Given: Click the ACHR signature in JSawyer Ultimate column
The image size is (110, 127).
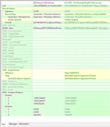Looking at the screenshot, I should coord(36,11).
